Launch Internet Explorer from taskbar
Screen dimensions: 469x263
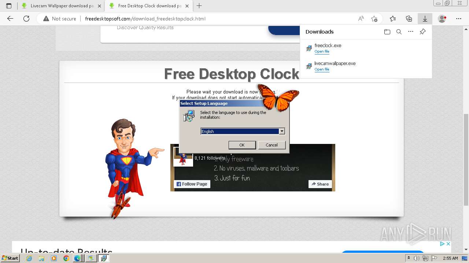(29, 258)
